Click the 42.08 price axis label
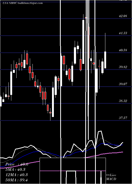Image resolution: width=132 pixels, height=184 pixels. (123, 16)
